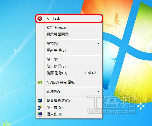This screenshot has height=126, width=152.
Task: Select 小工具(G) gadgets entry
Action: point(69,108)
